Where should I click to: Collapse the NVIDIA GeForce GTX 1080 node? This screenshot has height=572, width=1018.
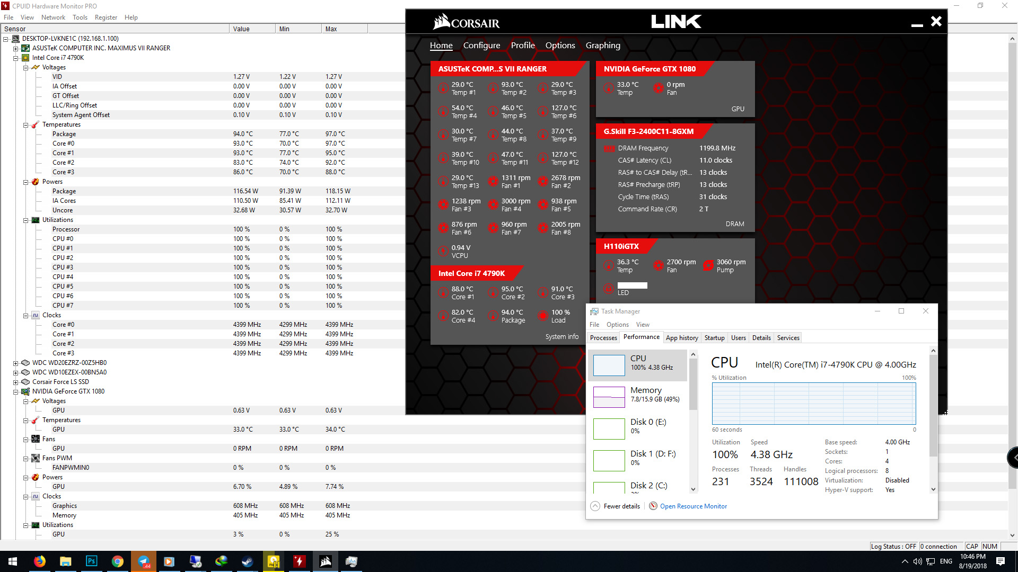click(16, 391)
